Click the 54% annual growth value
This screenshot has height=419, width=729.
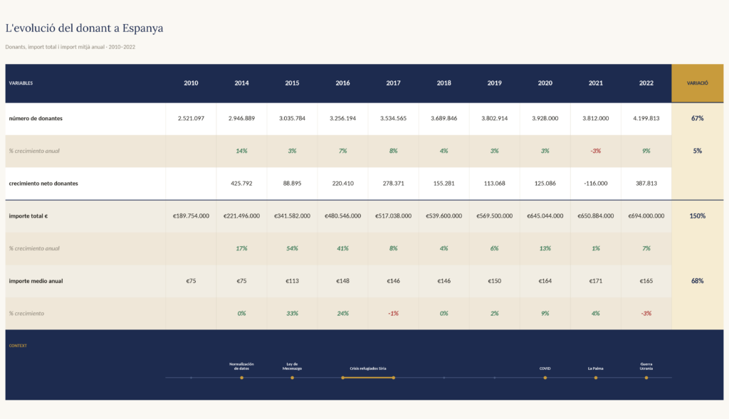click(x=292, y=248)
